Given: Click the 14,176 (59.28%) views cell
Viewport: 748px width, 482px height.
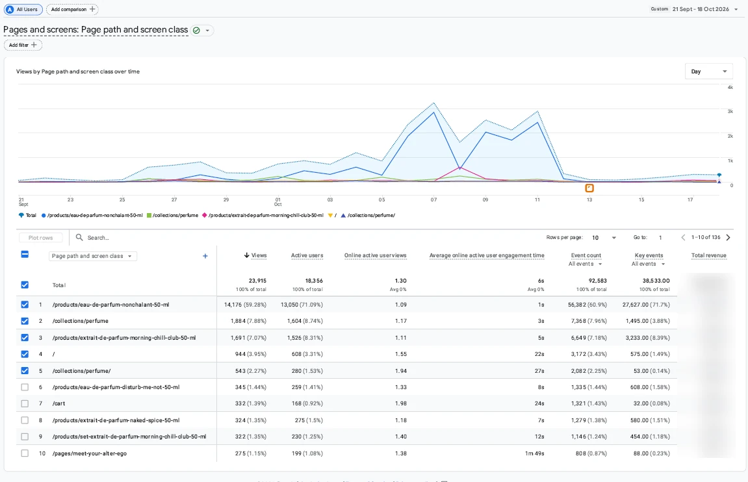Looking at the screenshot, I should coord(245,305).
